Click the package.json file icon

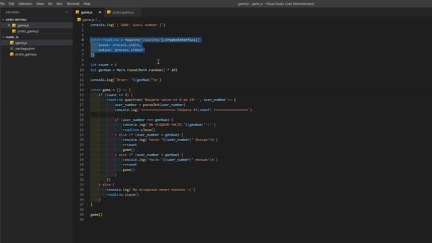pyautogui.click(x=12, y=49)
